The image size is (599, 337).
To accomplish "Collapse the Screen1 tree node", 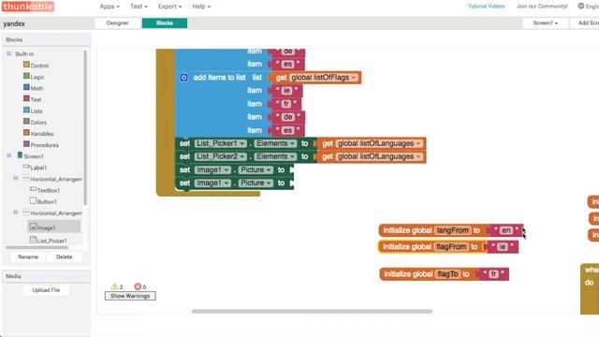I will (x=8, y=155).
